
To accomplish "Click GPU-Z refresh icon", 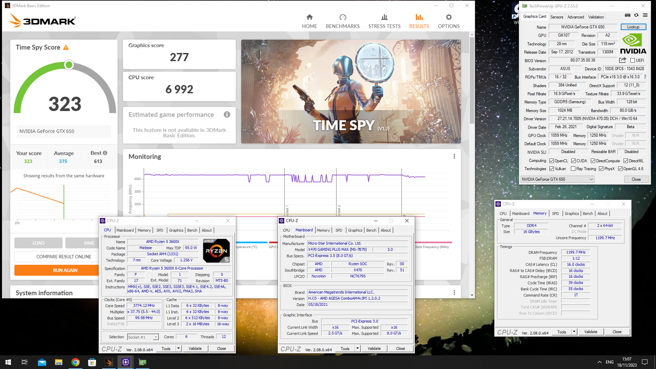I will click(x=636, y=15).
